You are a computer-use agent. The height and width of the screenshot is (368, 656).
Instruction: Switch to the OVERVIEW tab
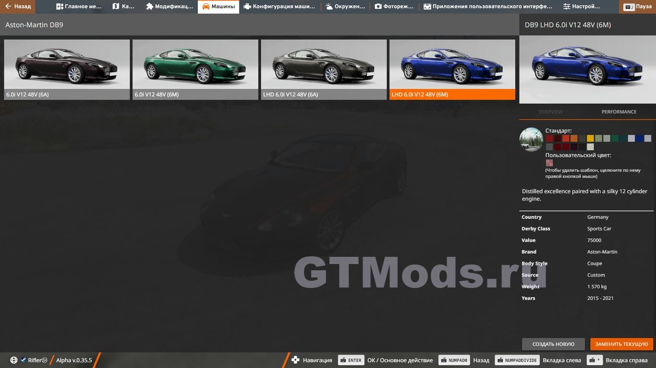tap(551, 112)
